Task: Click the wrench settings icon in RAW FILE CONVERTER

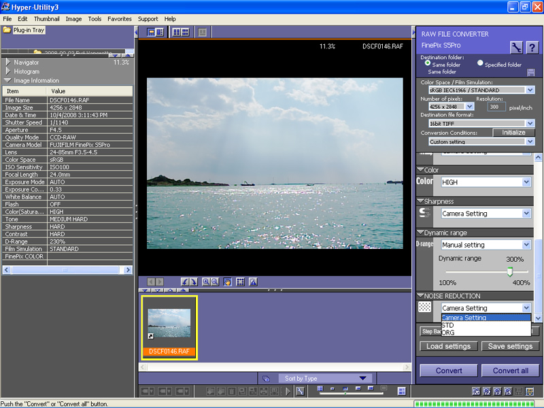Action: tap(516, 47)
